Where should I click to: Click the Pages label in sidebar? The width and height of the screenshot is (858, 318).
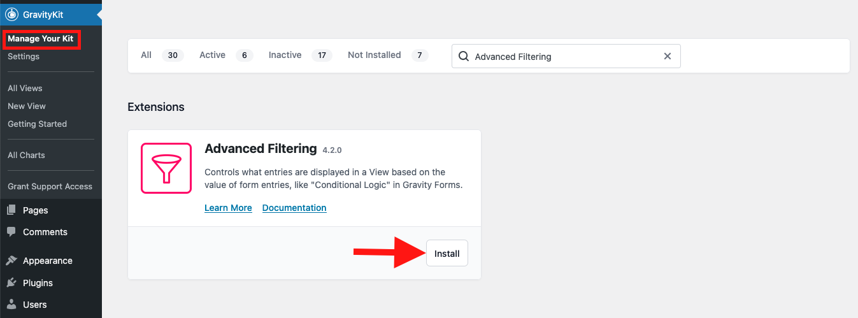[x=36, y=210]
